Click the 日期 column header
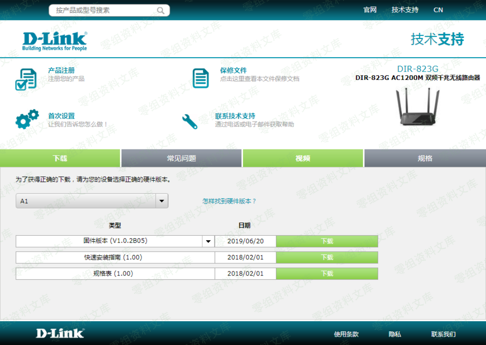 click(244, 225)
